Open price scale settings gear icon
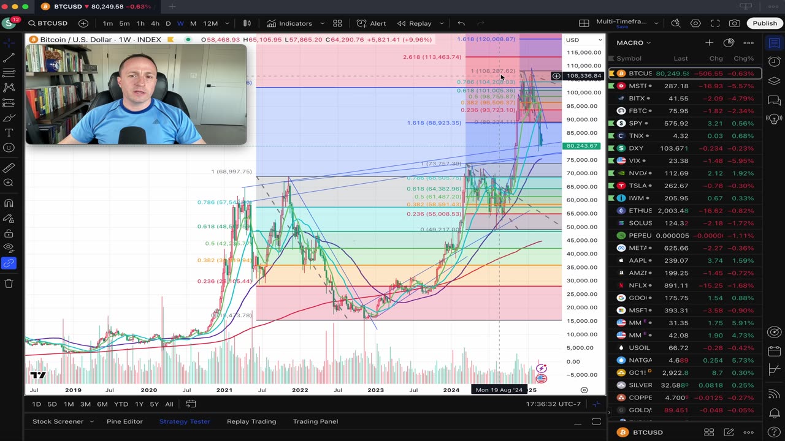Viewport: 785px width, 441px height. tap(584, 390)
